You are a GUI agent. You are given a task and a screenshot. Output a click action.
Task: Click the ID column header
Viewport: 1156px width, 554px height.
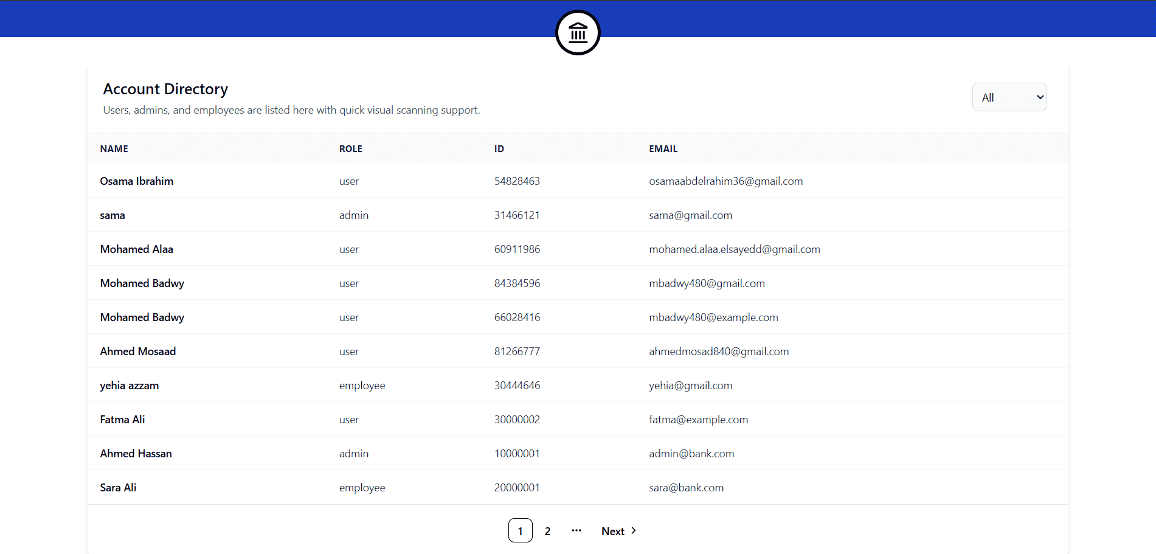(x=499, y=149)
